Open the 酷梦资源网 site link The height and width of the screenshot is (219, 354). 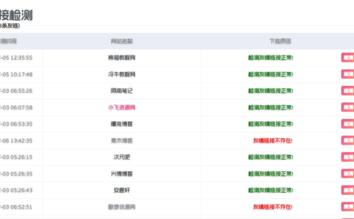point(121,207)
